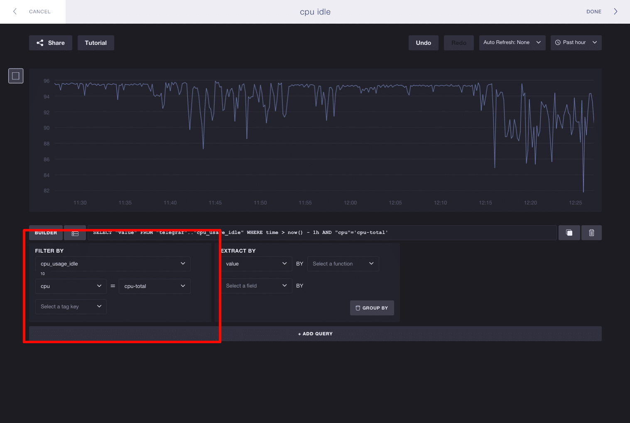
Task: Click the Undo button
Action: coord(423,43)
